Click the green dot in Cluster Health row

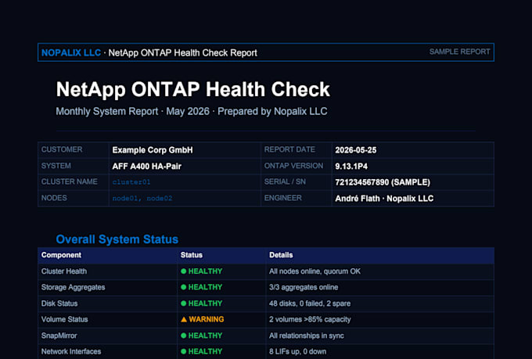point(184,271)
